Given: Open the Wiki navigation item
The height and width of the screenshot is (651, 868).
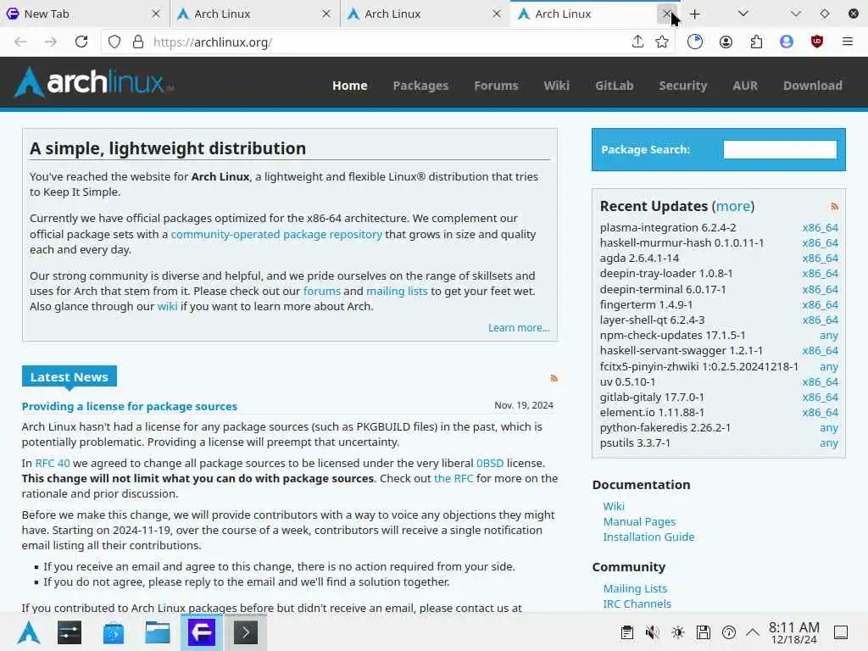Looking at the screenshot, I should (x=556, y=86).
